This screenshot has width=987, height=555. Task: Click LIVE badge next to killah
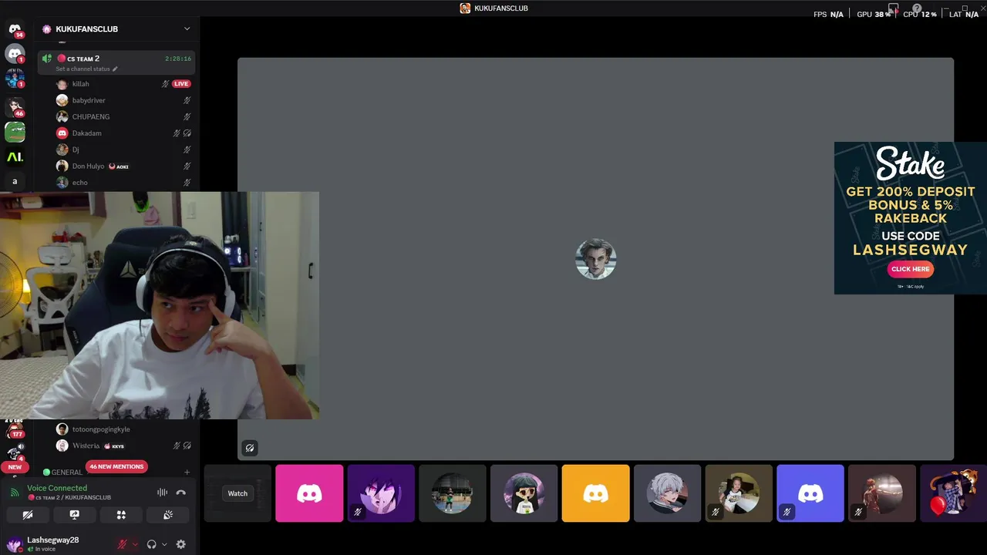(181, 84)
